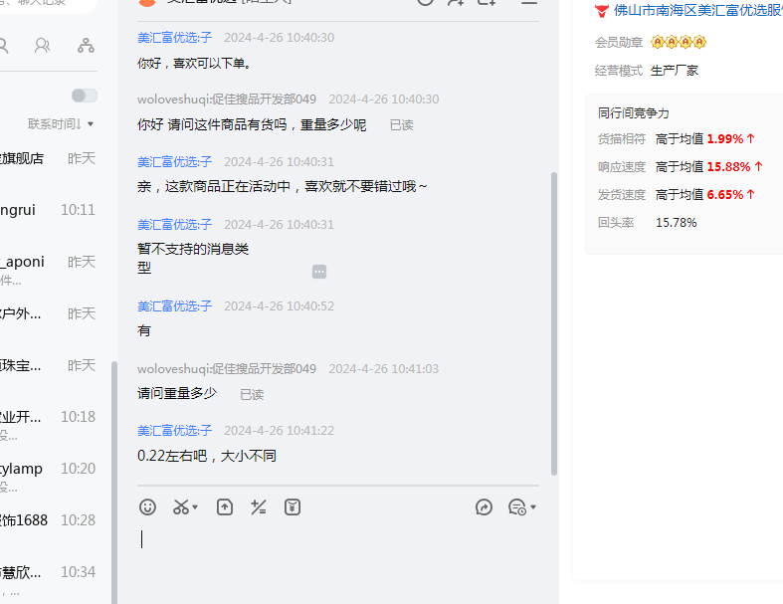Select the scissors screenshot tool

point(181,507)
